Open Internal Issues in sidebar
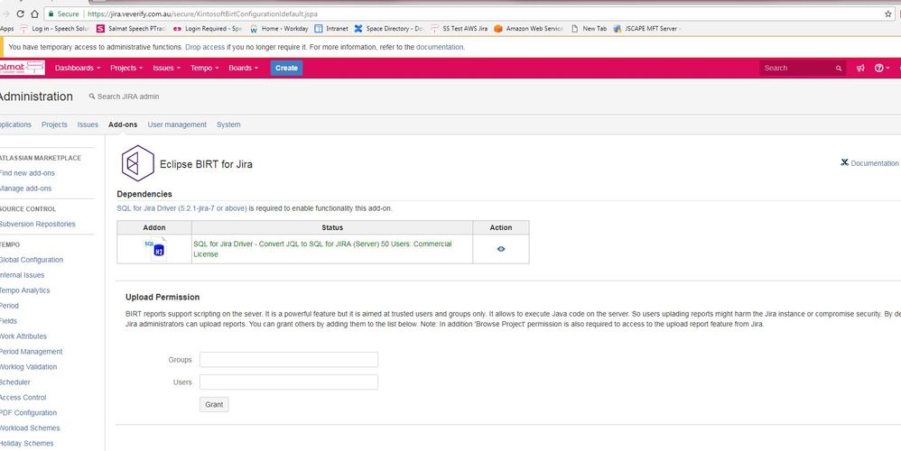The image size is (901, 451). coord(22,275)
